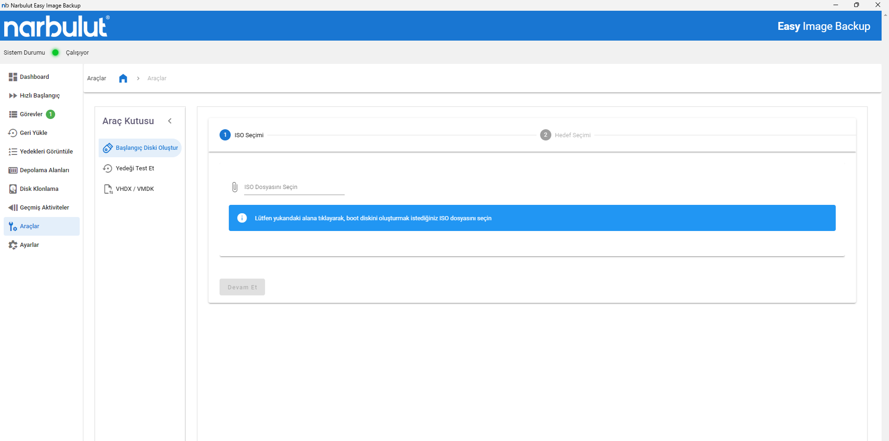Click the Ayarlar gear icon
Image resolution: width=889 pixels, height=441 pixels.
tap(13, 245)
